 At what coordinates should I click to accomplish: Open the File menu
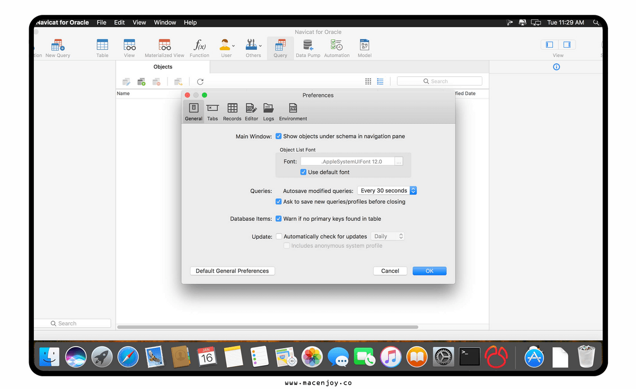pos(101,22)
